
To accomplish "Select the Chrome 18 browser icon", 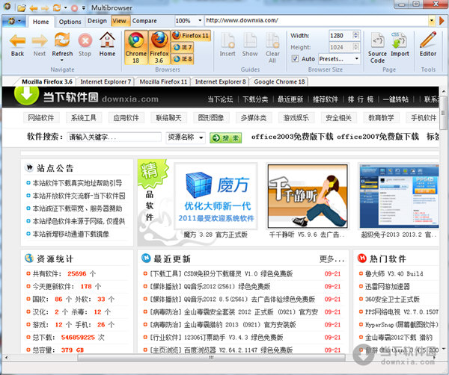I will coord(136,47).
